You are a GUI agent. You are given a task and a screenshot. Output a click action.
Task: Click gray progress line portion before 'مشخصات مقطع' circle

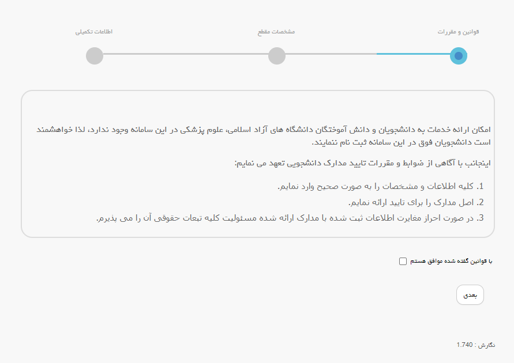coord(331,54)
